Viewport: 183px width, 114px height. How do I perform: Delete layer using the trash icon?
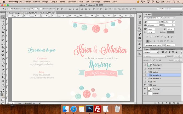tap(178, 103)
